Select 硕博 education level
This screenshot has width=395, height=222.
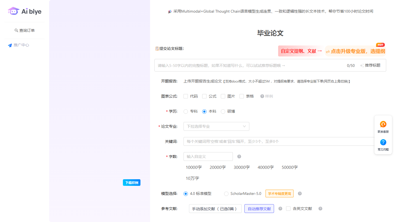tap(223, 112)
